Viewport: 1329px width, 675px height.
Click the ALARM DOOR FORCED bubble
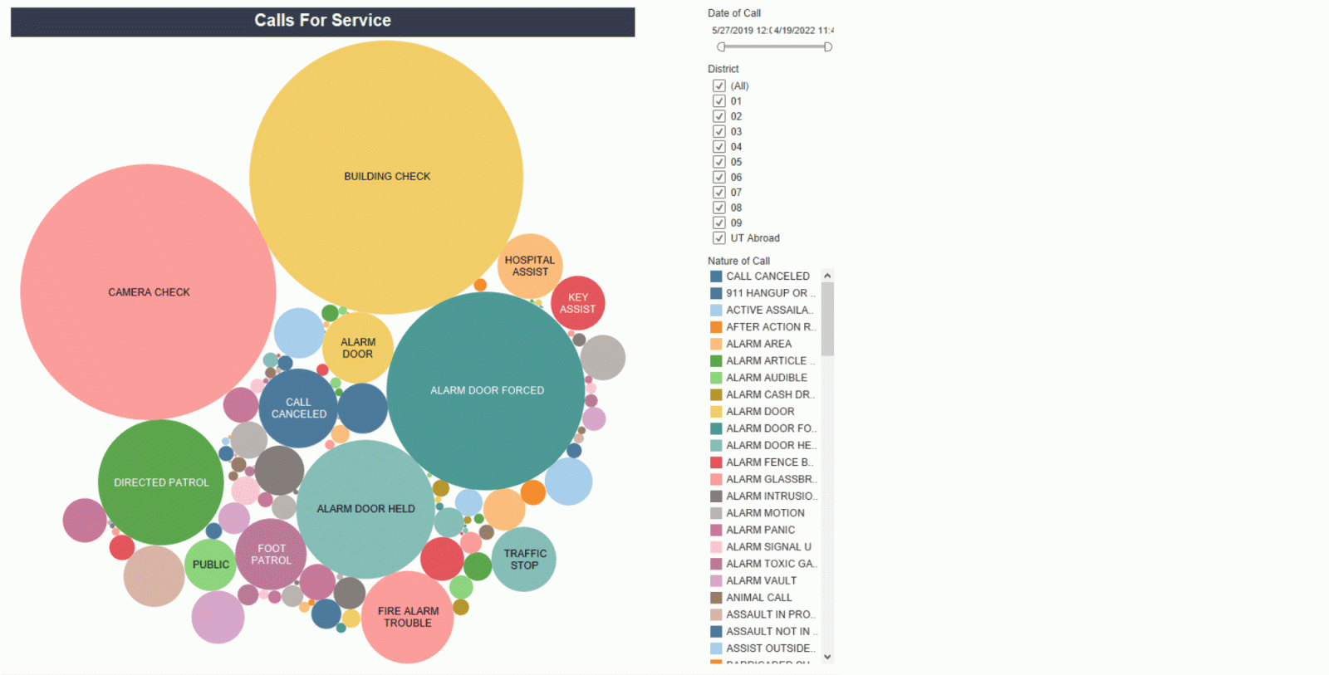coord(486,390)
